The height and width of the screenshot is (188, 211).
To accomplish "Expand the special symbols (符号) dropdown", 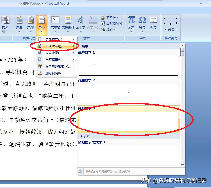I will [x=171, y=29].
